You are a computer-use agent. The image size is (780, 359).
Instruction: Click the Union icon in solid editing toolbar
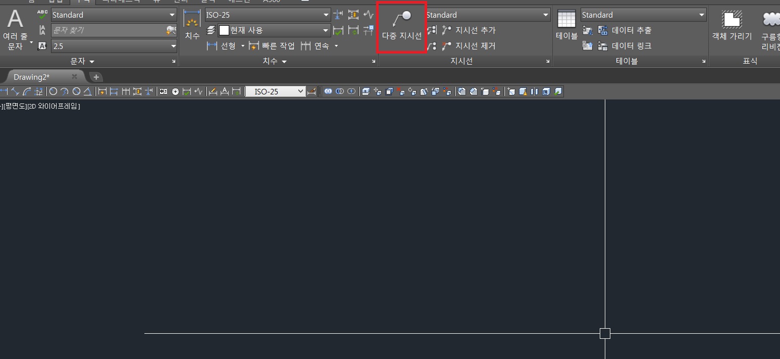(x=328, y=91)
